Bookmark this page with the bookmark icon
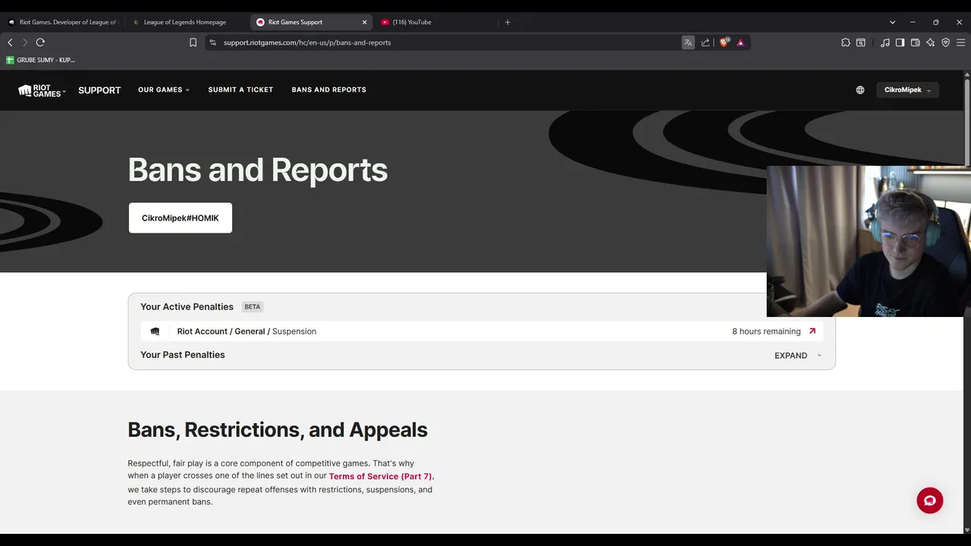The image size is (971, 546). pyautogui.click(x=193, y=42)
